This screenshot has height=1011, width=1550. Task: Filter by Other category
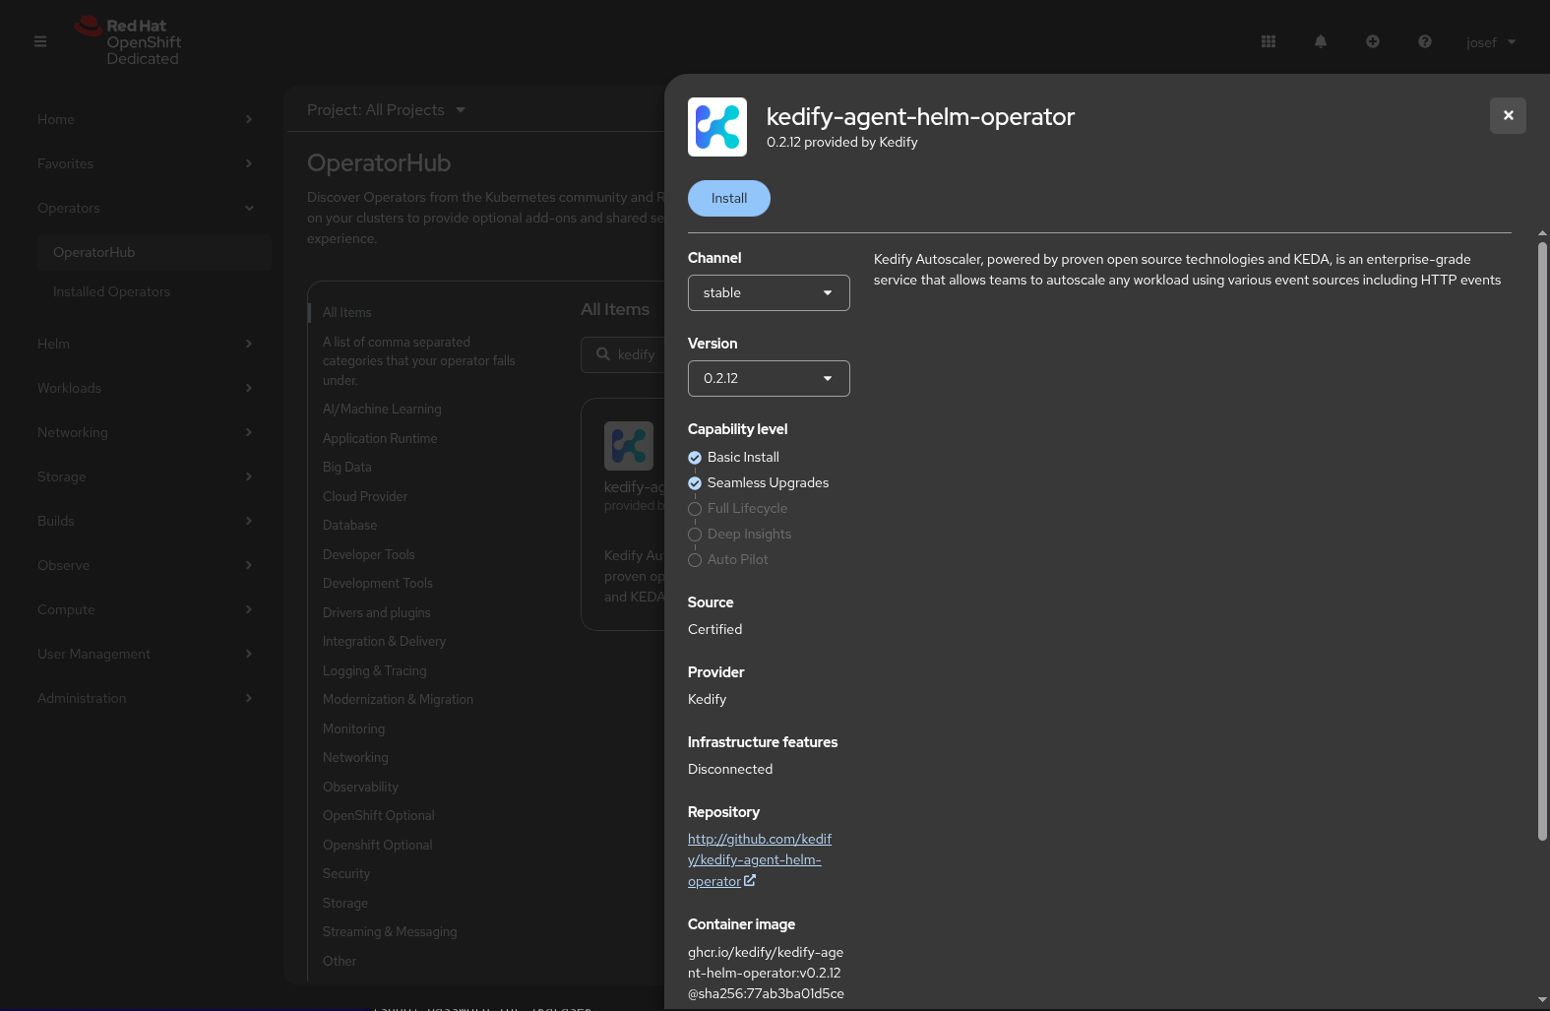click(x=340, y=961)
